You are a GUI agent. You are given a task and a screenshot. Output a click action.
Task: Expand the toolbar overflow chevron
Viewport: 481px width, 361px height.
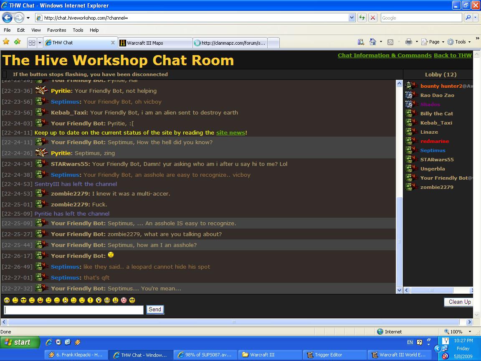(477, 38)
